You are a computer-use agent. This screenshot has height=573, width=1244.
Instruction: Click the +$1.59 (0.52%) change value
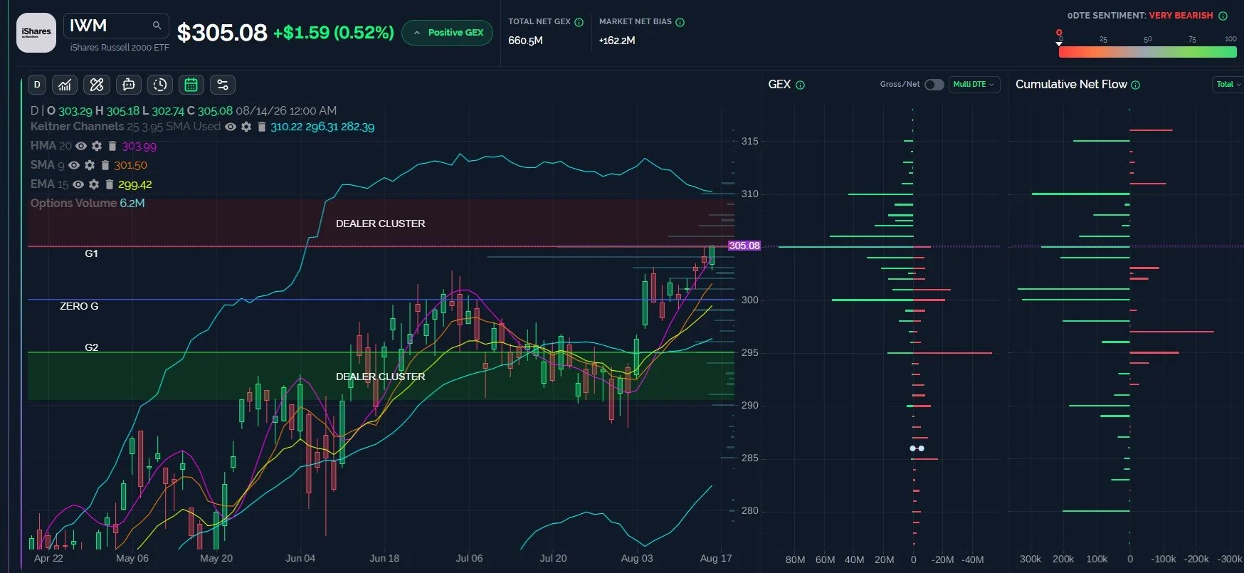pos(334,33)
